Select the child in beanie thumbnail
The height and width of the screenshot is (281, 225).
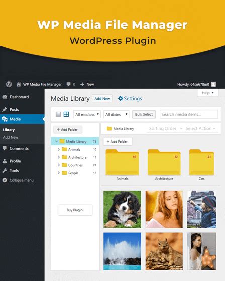202,209
